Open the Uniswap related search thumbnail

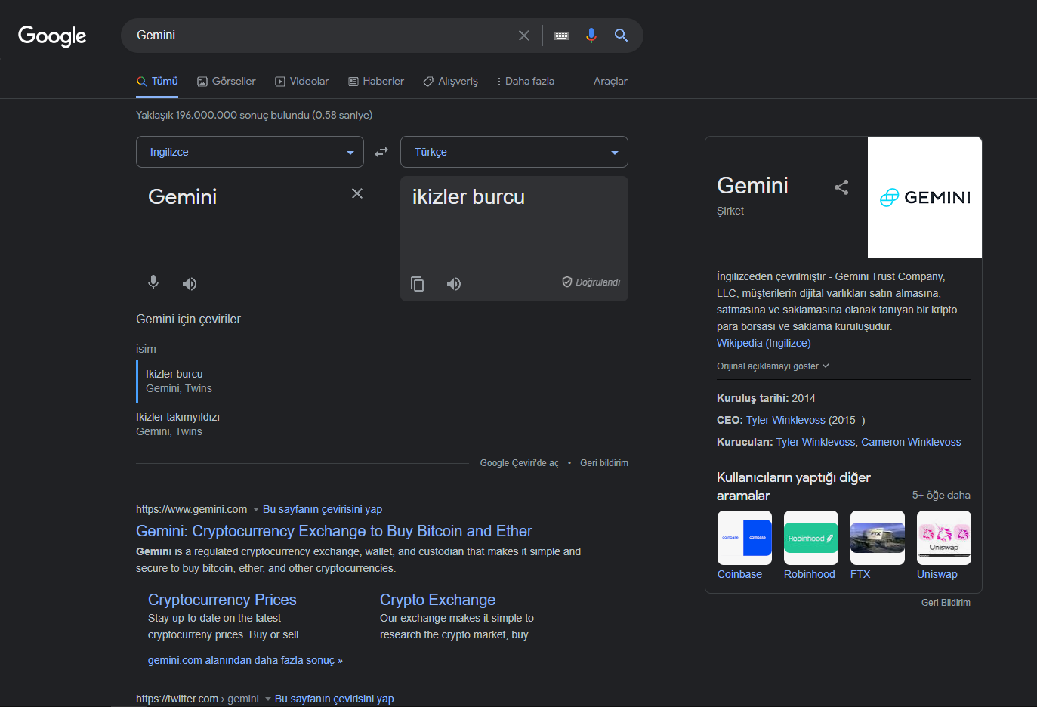[x=944, y=538]
